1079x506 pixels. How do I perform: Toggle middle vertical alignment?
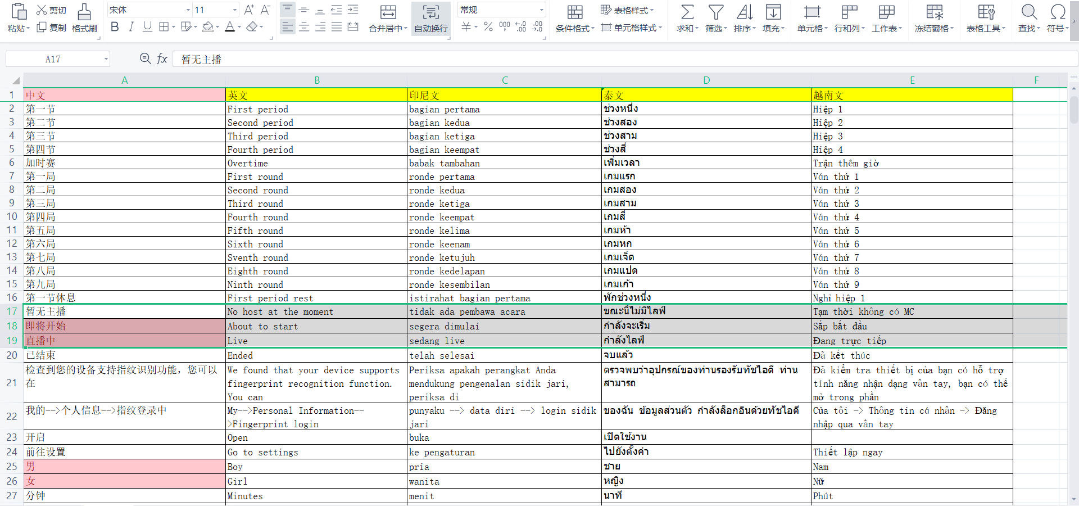coord(304,10)
